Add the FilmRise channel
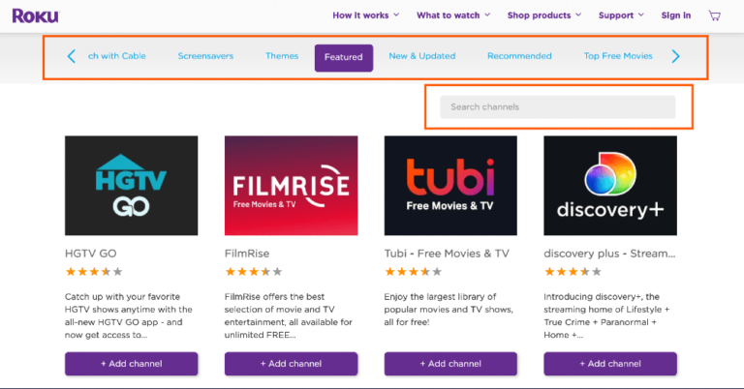 pyautogui.click(x=291, y=364)
